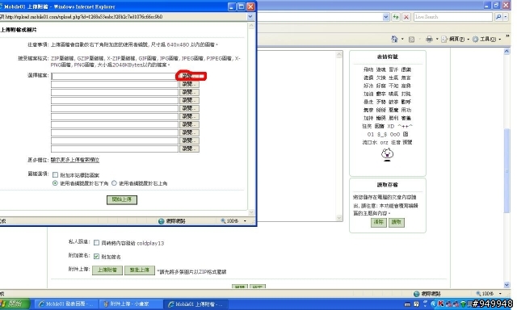Click the last row's browse button in the popup

pos(189,149)
